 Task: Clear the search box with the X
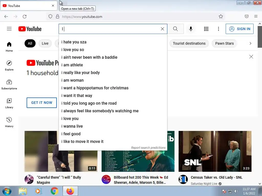(162, 29)
